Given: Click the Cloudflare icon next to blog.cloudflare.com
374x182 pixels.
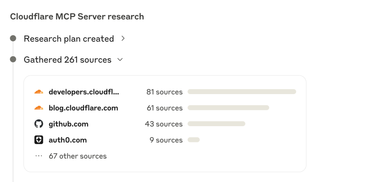Looking at the screenshot, I should click(x=38, y=108).
